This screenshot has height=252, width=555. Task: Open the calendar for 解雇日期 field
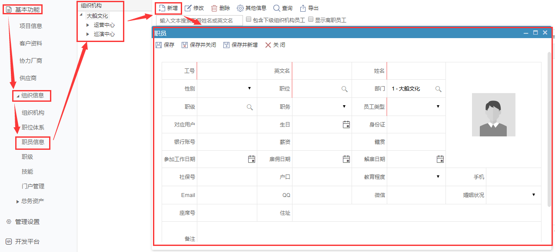click(x=440, y=159)
